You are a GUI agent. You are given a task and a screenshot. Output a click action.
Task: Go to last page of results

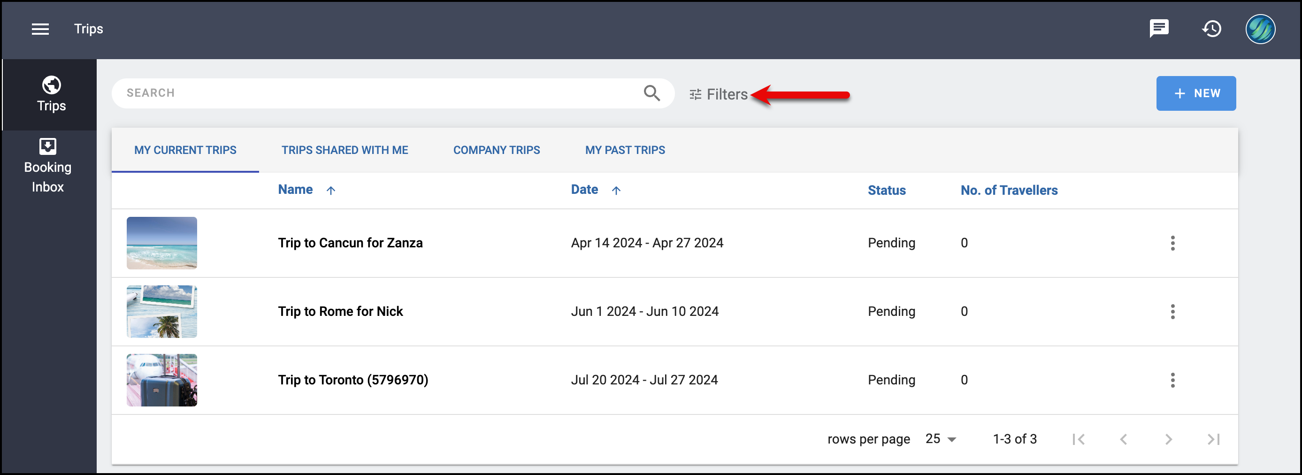coord(1213,439)
